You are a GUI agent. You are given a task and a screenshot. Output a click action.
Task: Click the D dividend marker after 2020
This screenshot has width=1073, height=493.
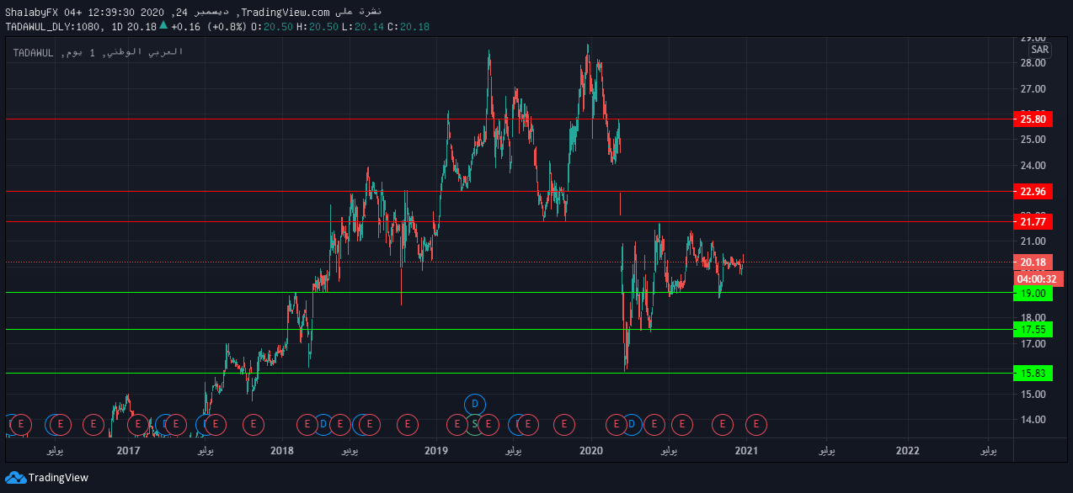pyautogui.click(x=632, y=425)
